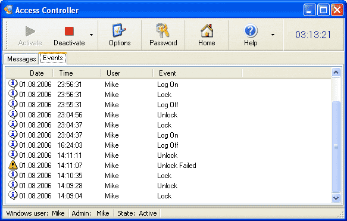Expand the dropdown arrow next to Deactivate
The image size is (347, 221).
(x=91, y=35)
